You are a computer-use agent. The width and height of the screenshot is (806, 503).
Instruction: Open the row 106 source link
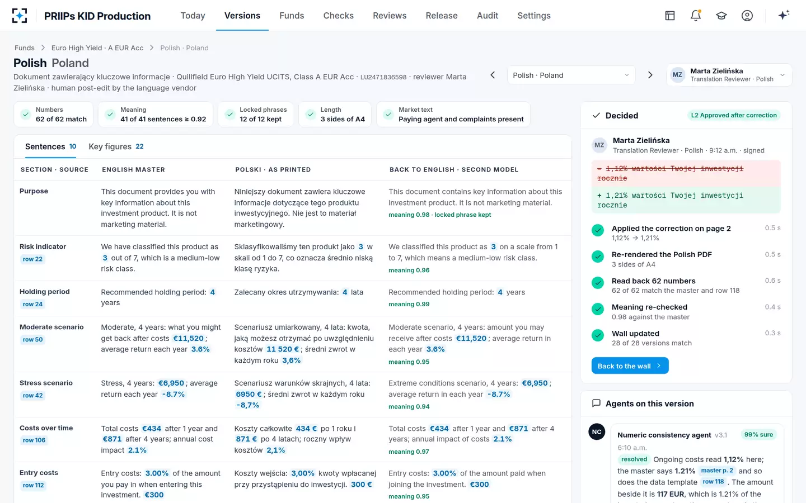[34, 440]
